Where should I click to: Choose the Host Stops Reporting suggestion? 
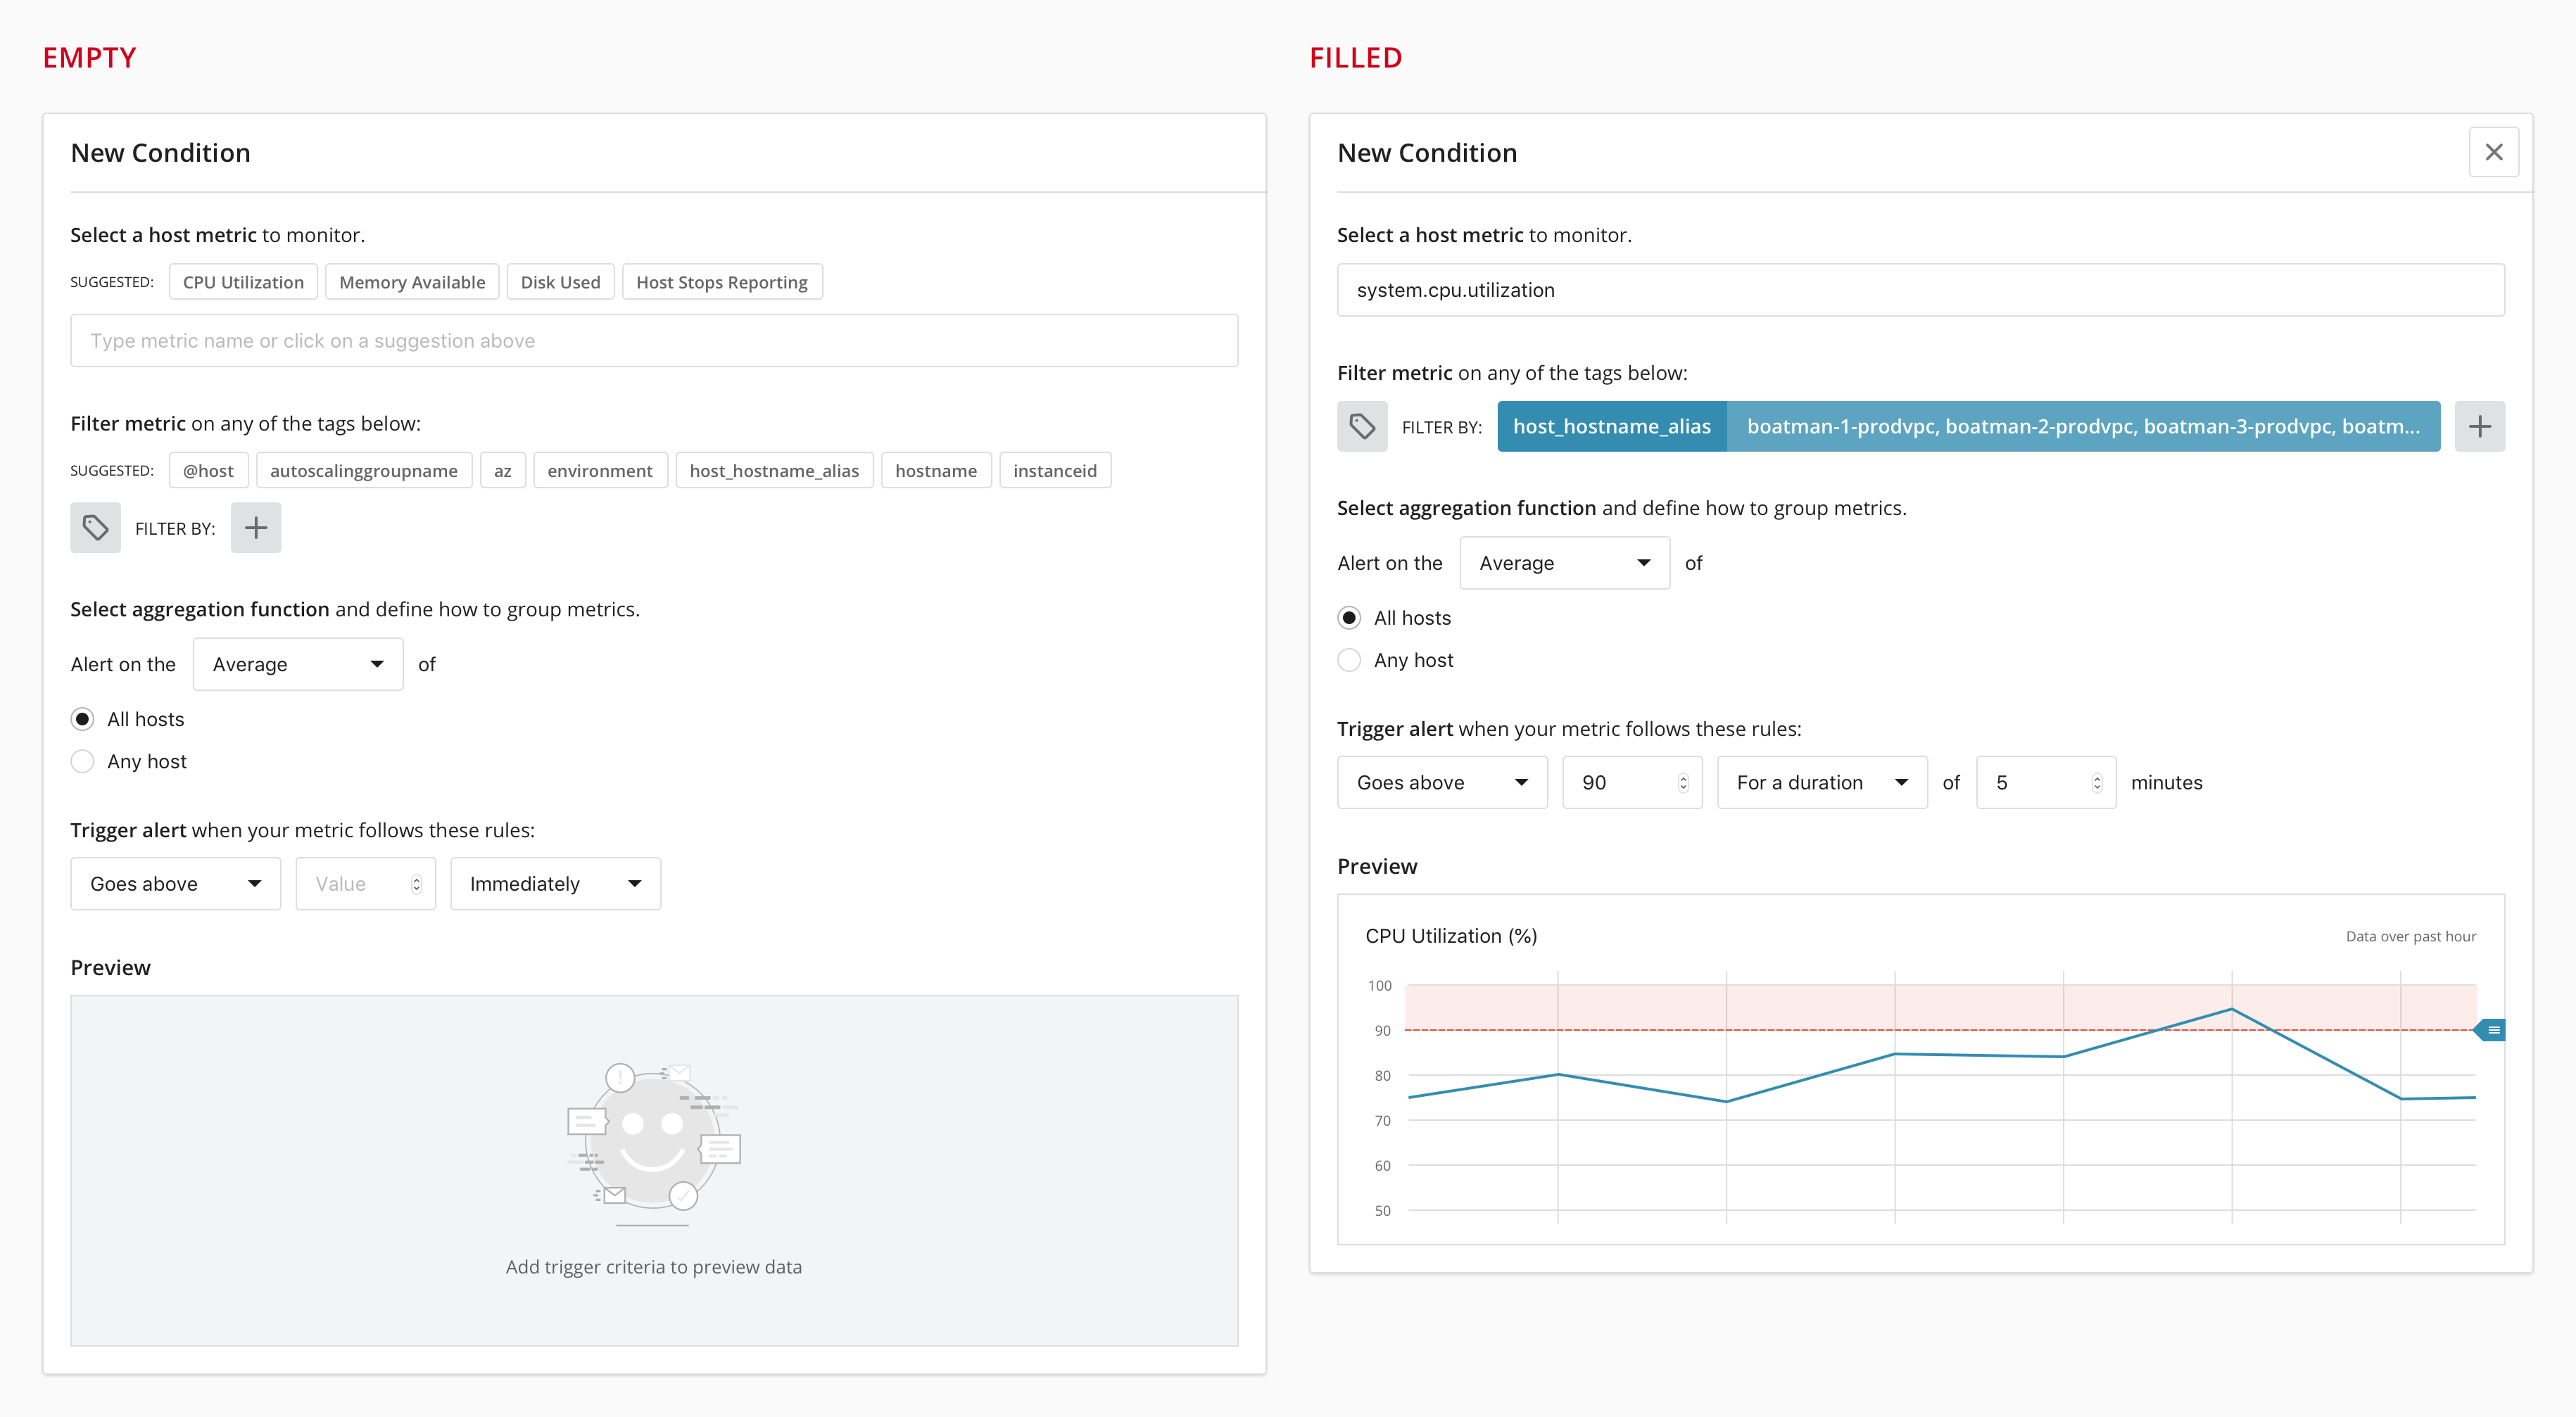(x=721, y=282)
